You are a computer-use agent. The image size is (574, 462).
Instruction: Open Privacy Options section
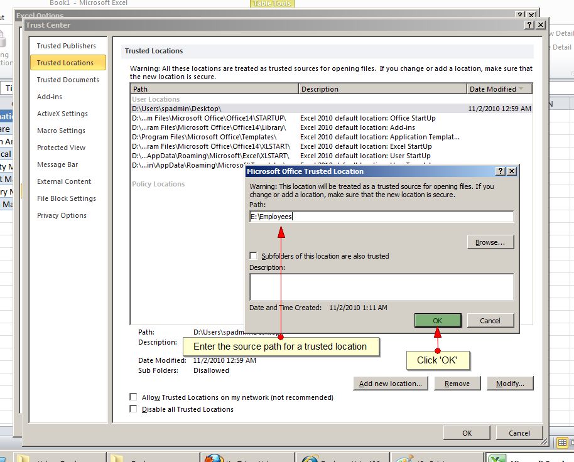[x=62, y=215]
